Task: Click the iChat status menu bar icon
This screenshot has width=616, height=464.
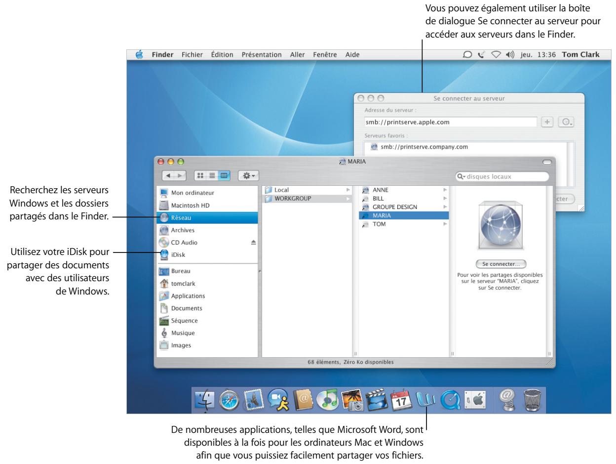Action: (467, 55)
